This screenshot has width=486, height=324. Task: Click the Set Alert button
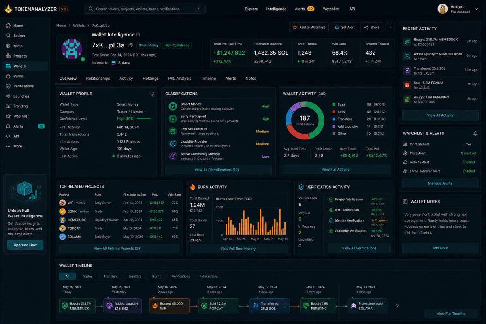[x=345, y=27]
